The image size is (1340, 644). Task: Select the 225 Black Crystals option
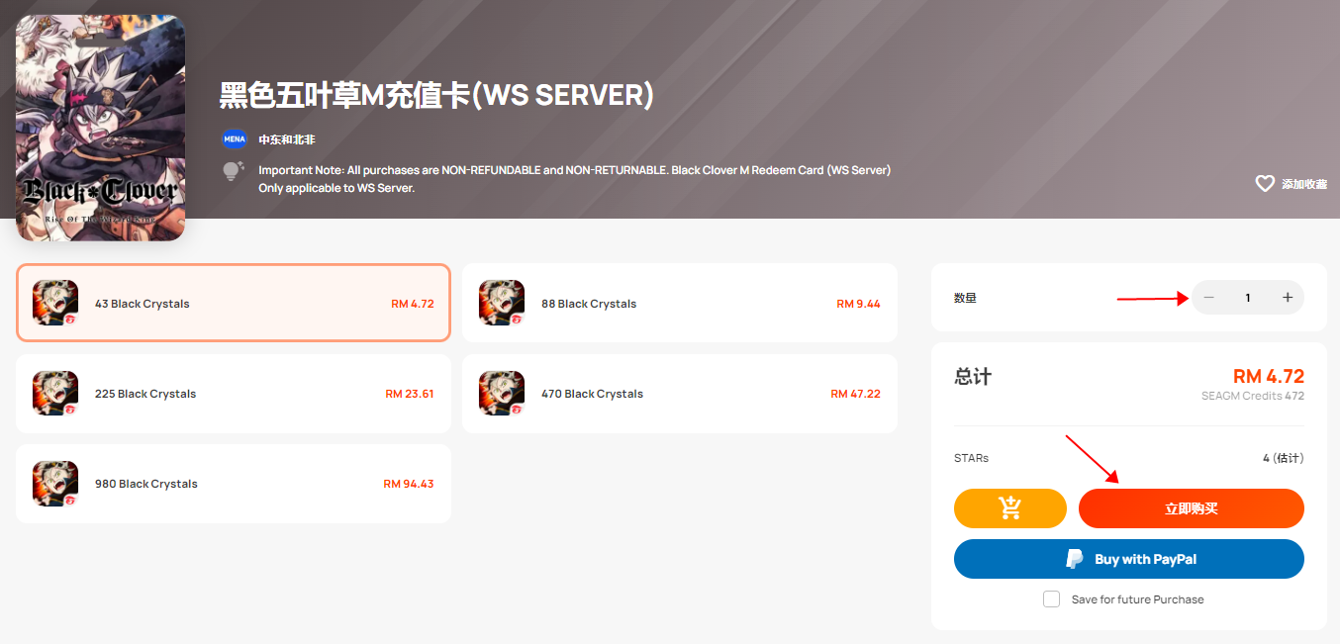pyautogui.click(x=234, y=394)
